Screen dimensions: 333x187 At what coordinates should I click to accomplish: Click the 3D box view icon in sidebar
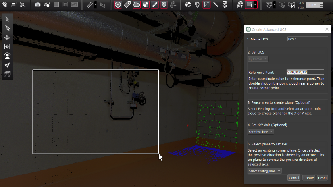(x=7, y=74)
